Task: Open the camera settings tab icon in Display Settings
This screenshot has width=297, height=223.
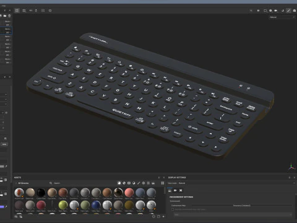Action: 175,190
